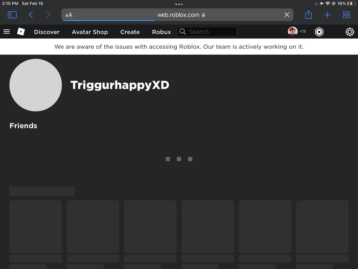Click the Roblox logo home icon

21,31
